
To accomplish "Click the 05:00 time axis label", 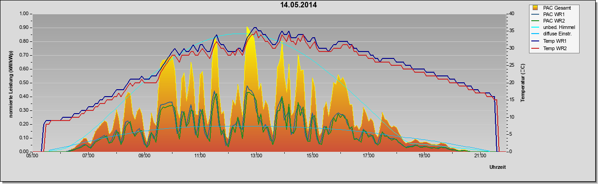I will [x=32, y=156].
